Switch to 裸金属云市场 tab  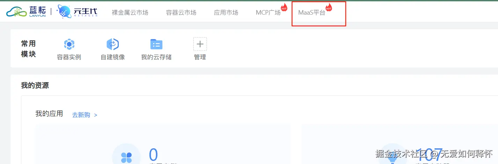[130, 13]
